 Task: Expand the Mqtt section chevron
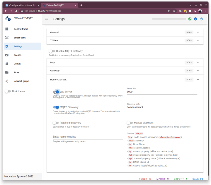(x=198, y=62)
